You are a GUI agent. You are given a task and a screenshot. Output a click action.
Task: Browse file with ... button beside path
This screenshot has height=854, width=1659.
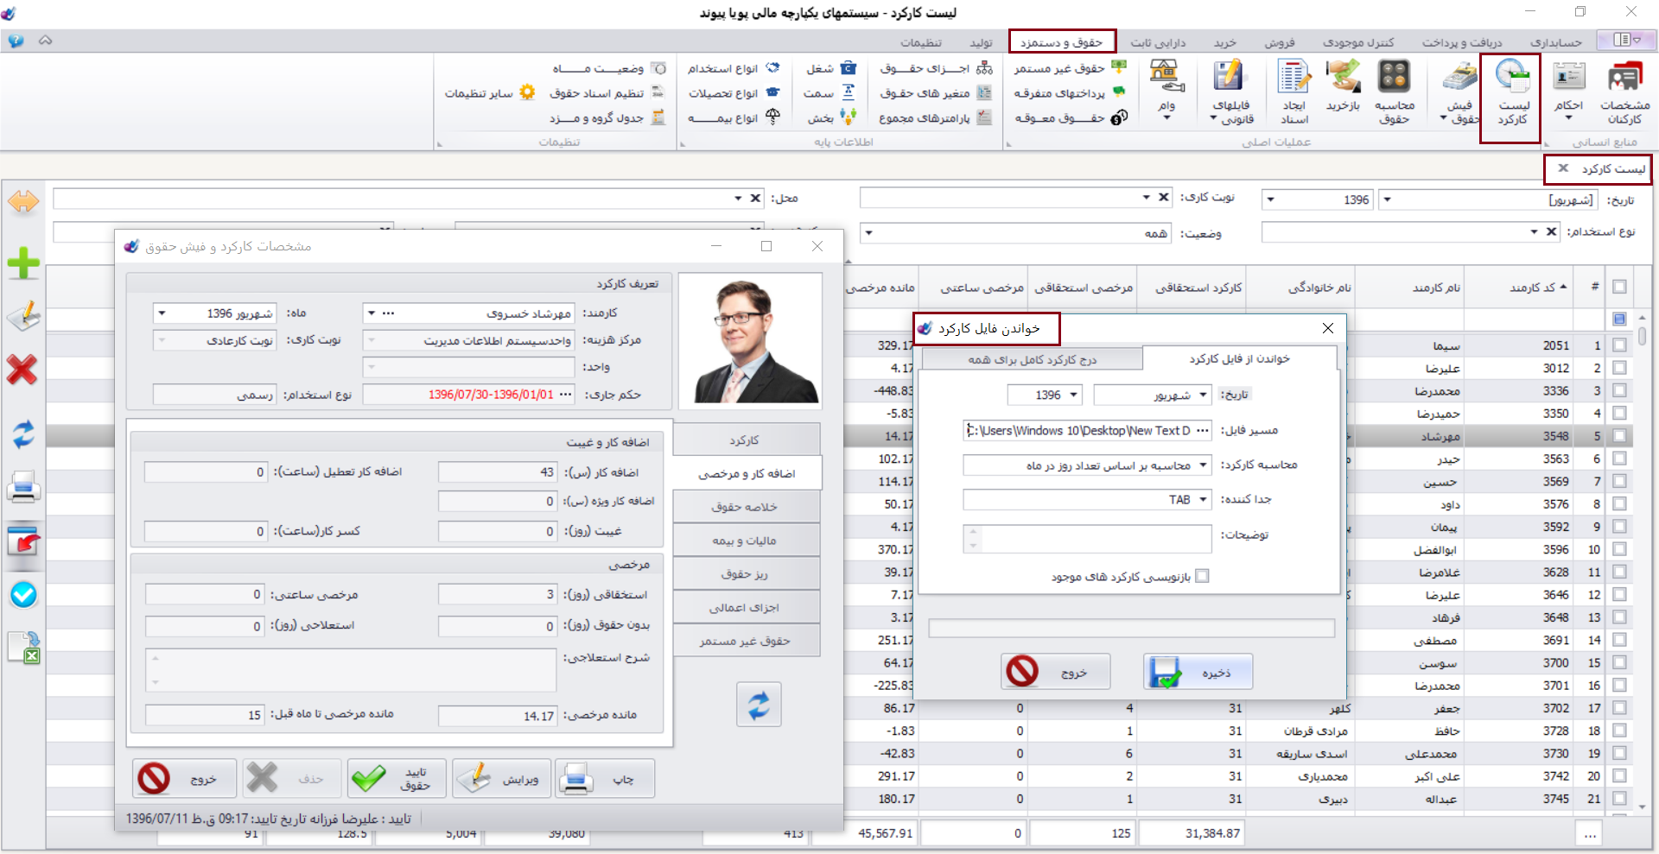point(1203,430)
